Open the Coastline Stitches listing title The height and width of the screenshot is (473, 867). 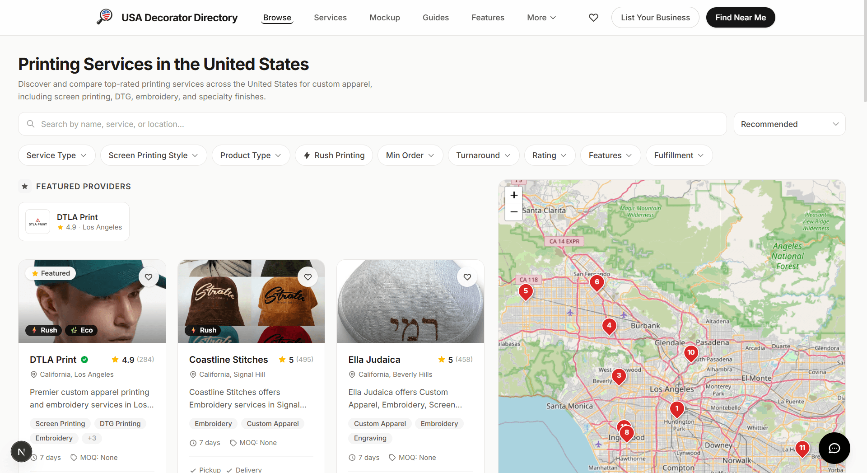pos(228,360)
